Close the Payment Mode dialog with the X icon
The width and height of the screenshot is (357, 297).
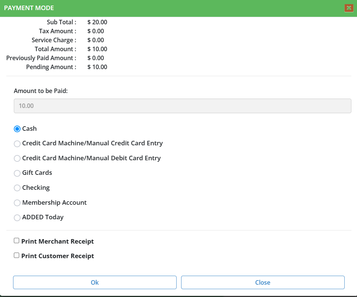tap(349, 8)
